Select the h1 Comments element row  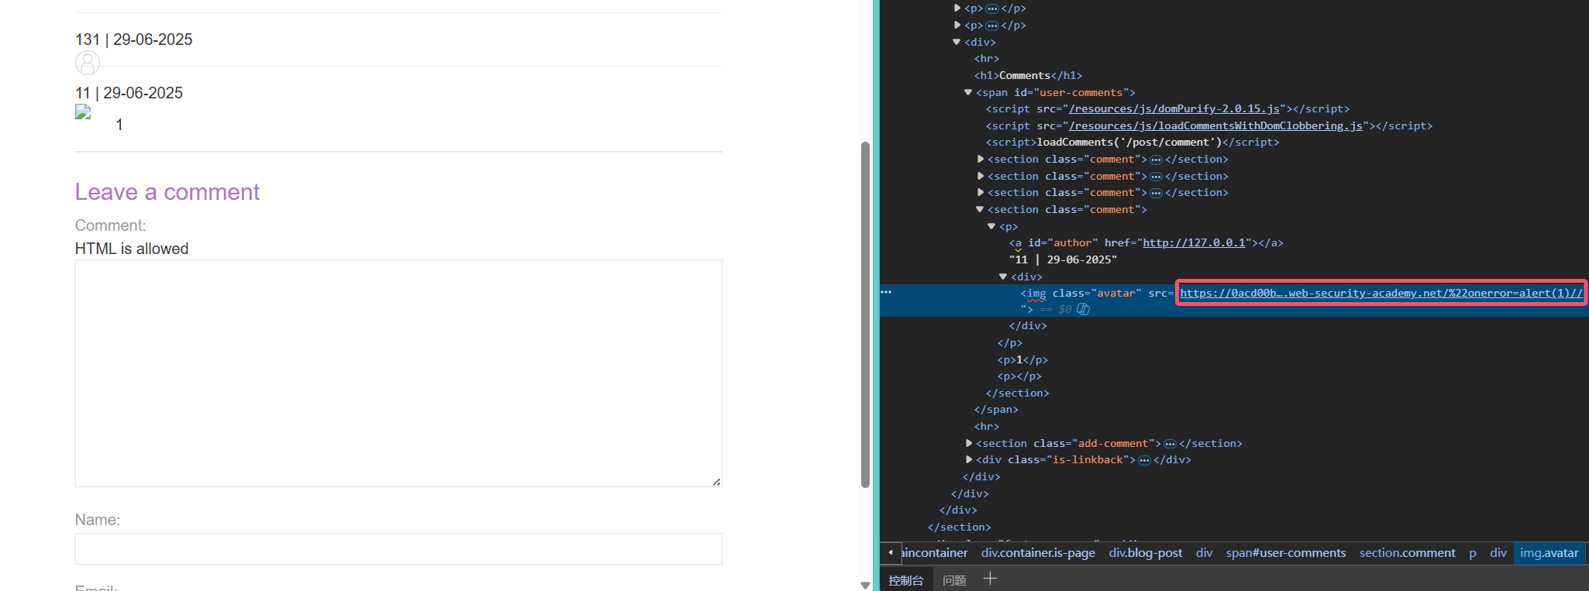click(x=1028, y=76)
